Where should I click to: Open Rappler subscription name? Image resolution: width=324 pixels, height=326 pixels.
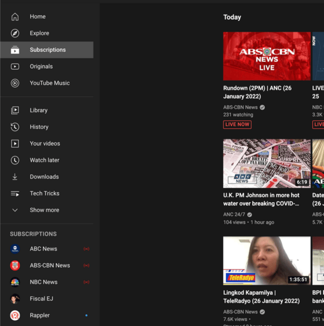tap(40, 315)
